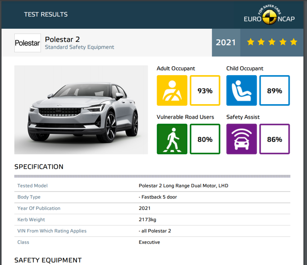307x265 pixels.
Task: Click the 80% Vulnerable Road Users score
Action: coord(205,139)
